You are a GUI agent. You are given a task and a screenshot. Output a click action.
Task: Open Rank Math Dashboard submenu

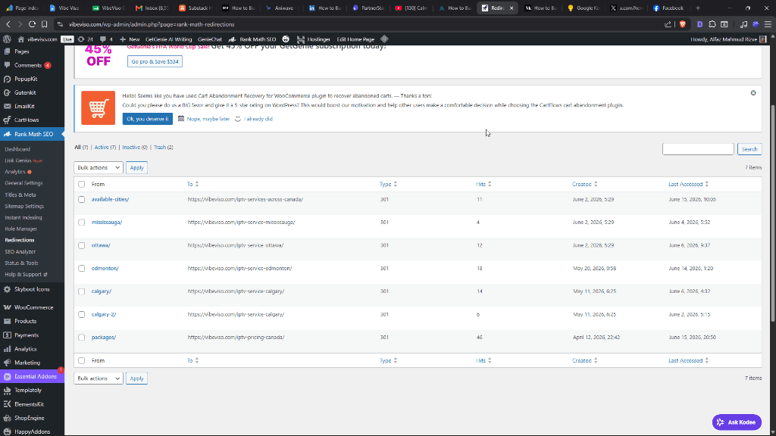pyautogui.click(x=17, y=149)
